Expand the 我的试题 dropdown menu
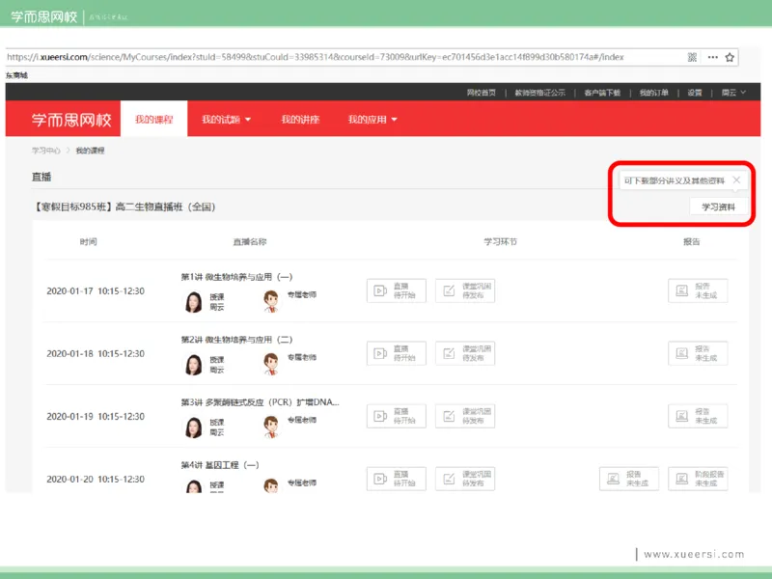 tap(226, 119)
